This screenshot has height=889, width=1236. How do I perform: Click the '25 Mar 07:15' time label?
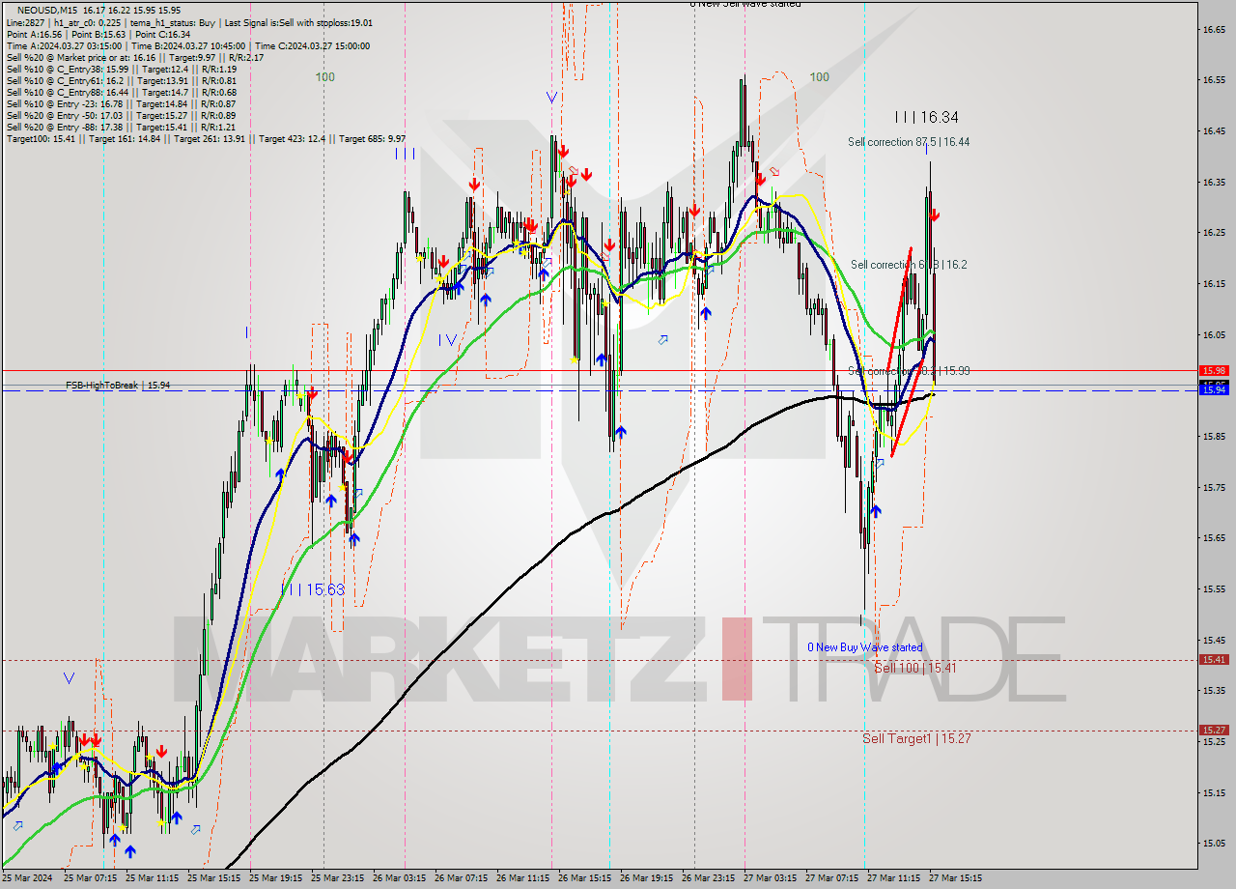90,878
